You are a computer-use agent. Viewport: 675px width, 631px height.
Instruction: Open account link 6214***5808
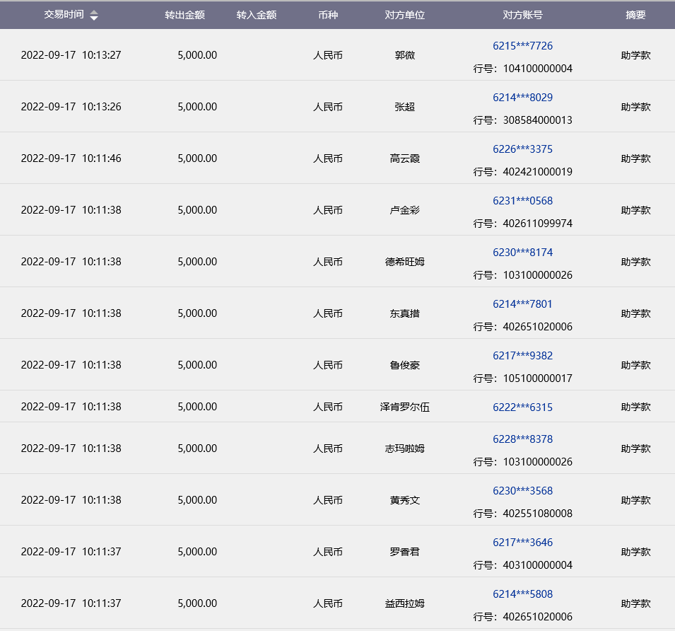522,594
